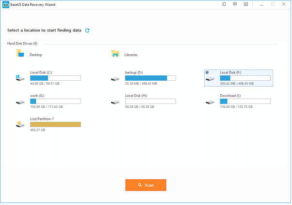Click the work (G:) usage bar

pyautogui.click(x=55, y=102)
